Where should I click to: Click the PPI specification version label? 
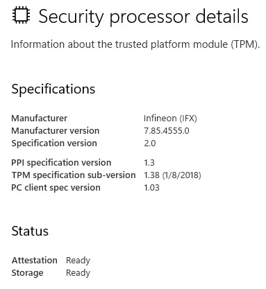[61, 163]
